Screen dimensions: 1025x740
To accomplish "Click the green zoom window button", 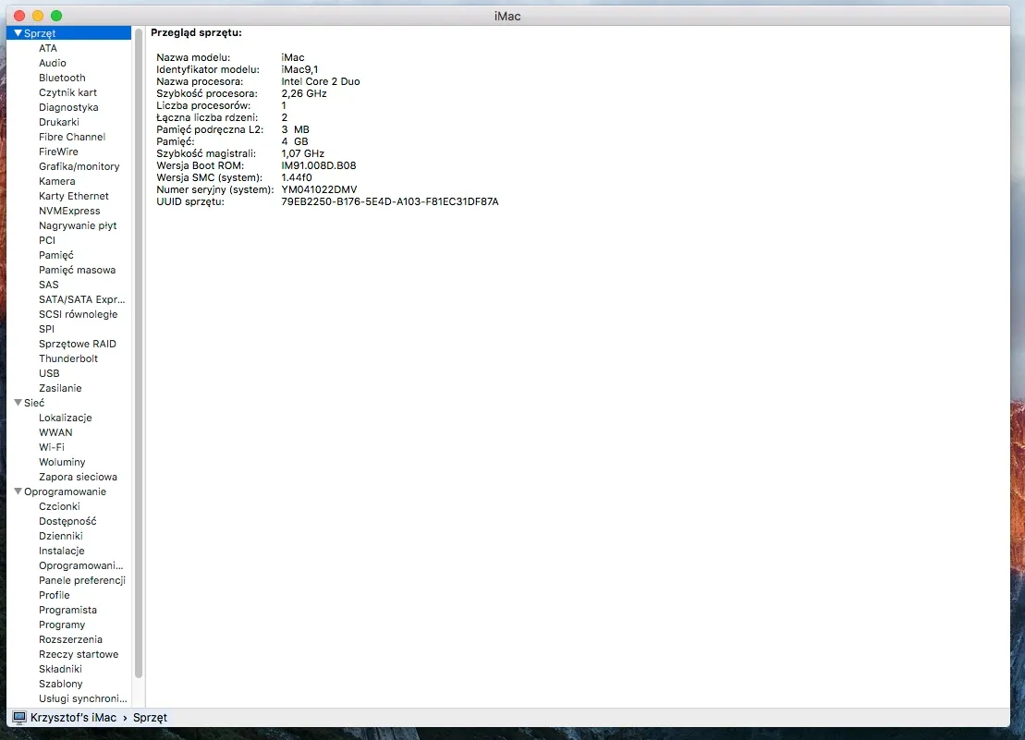I will pos(56,16).
